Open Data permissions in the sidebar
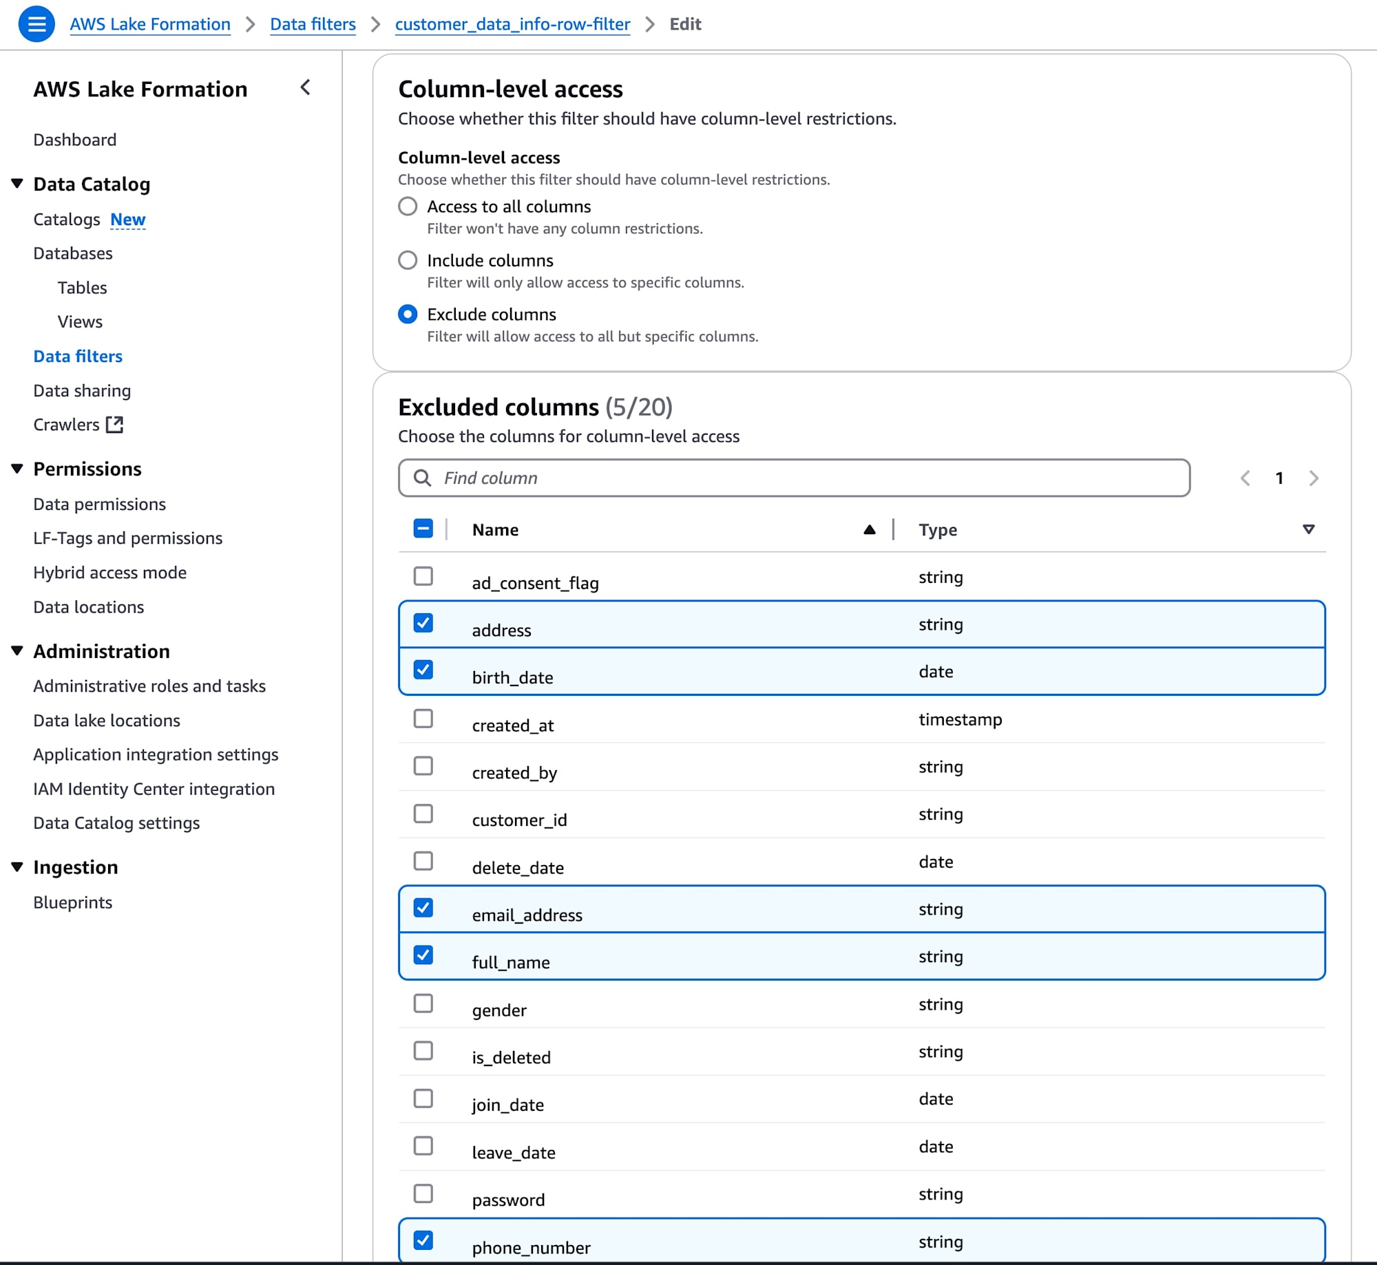Image resolution: width=1377 pixels, height=1265 pixels. click(100, 504)
